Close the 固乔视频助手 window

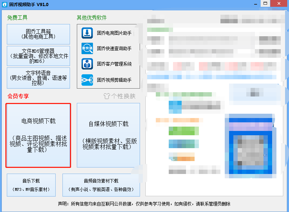[279, 4]
